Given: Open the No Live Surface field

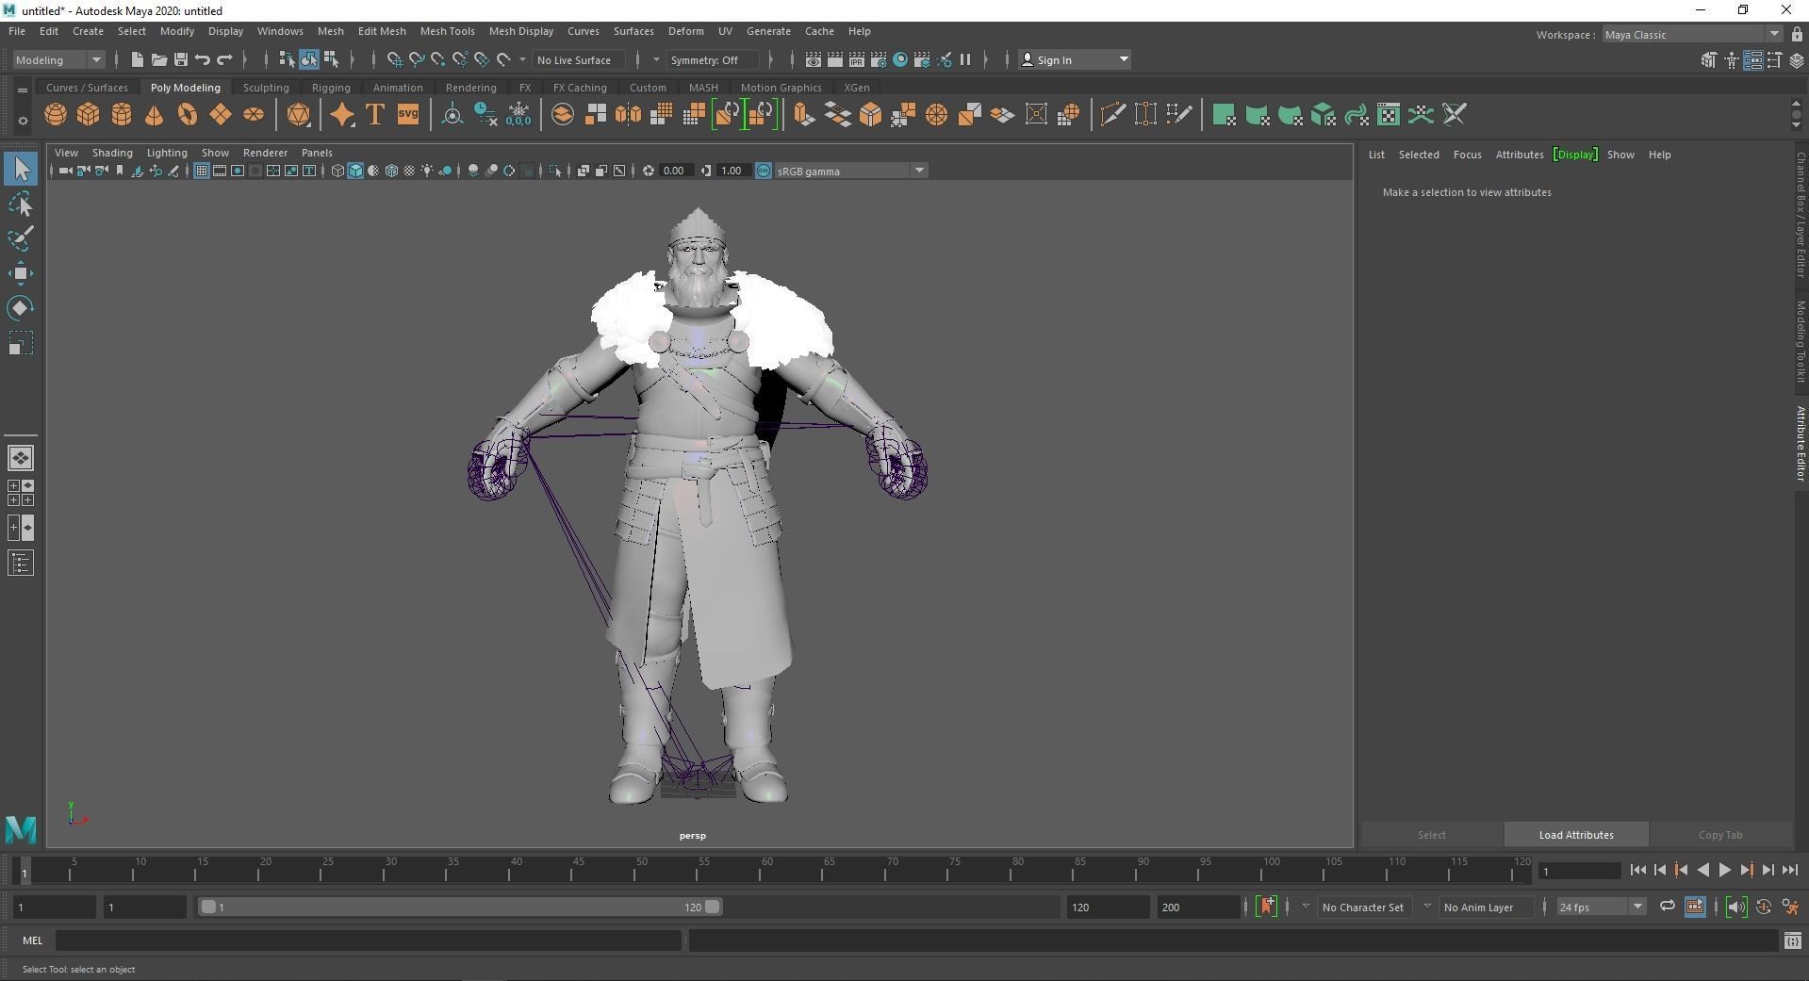Looking at the screenshot, I should (579, 59).
